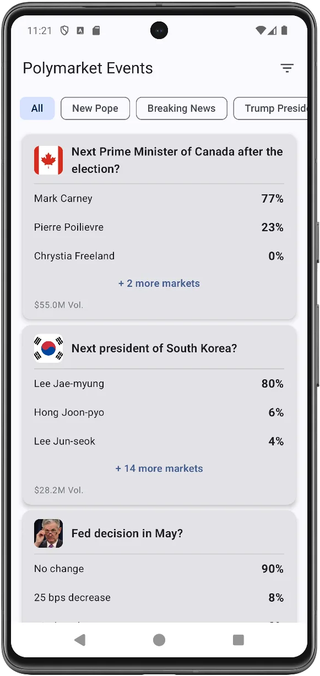Expand + 2 more markets

(x=159, y=284)
